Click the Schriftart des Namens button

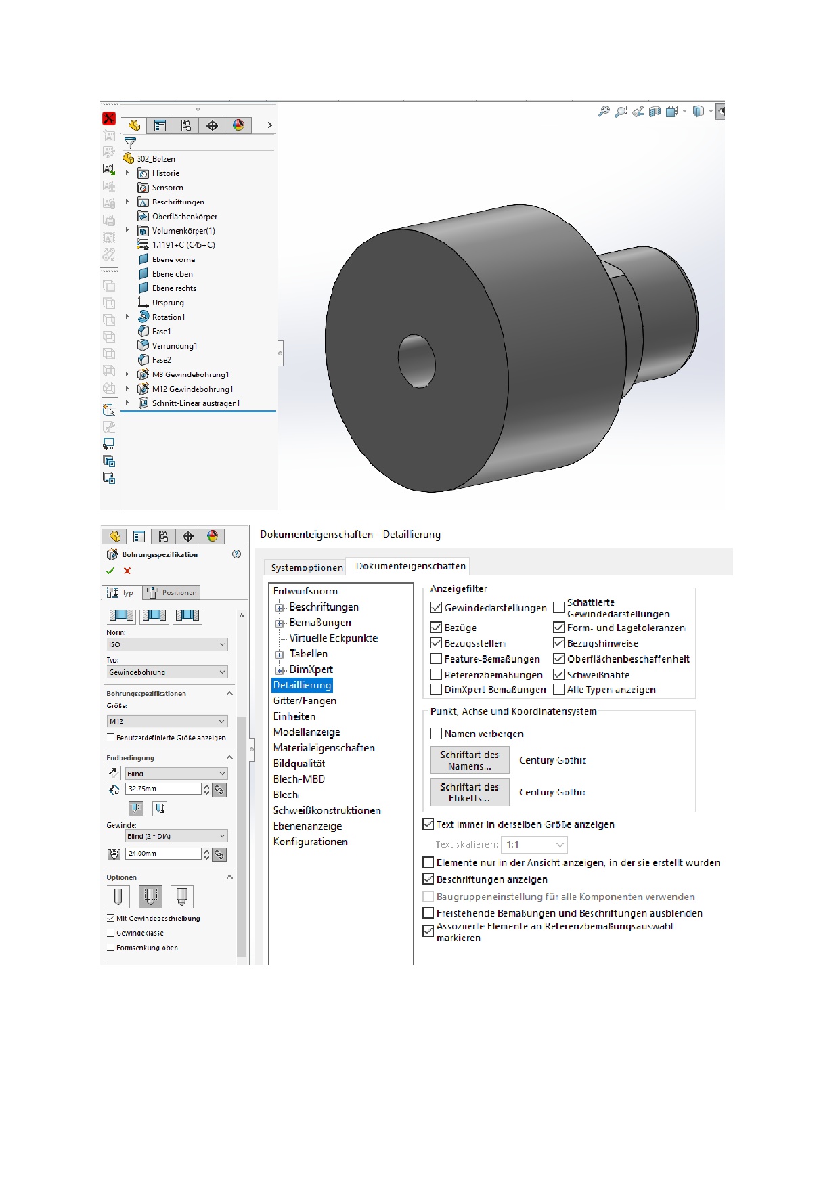coord(470,760)
